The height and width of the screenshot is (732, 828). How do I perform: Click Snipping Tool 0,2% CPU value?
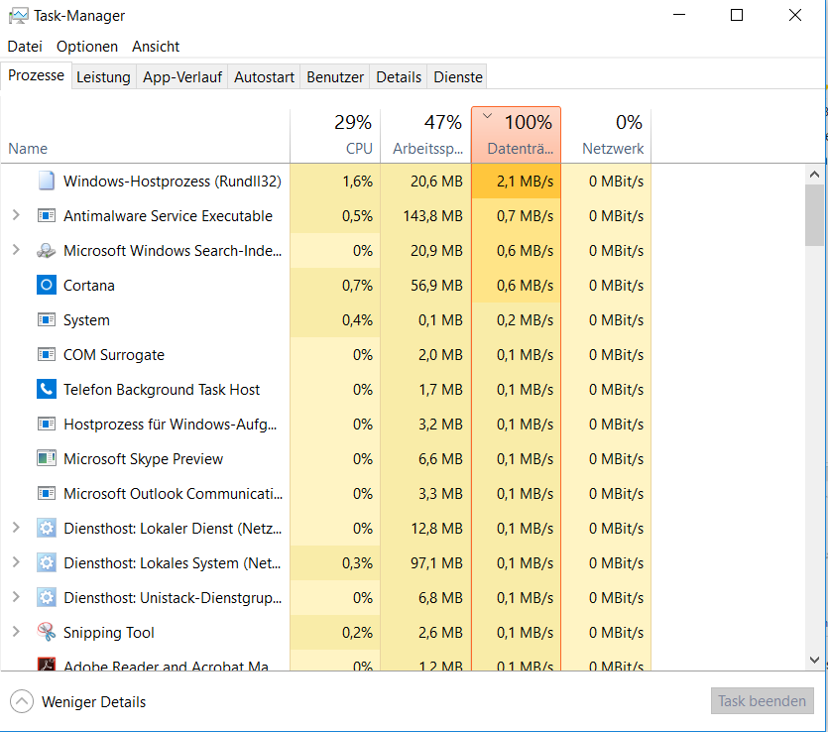(x=358, y=632)
